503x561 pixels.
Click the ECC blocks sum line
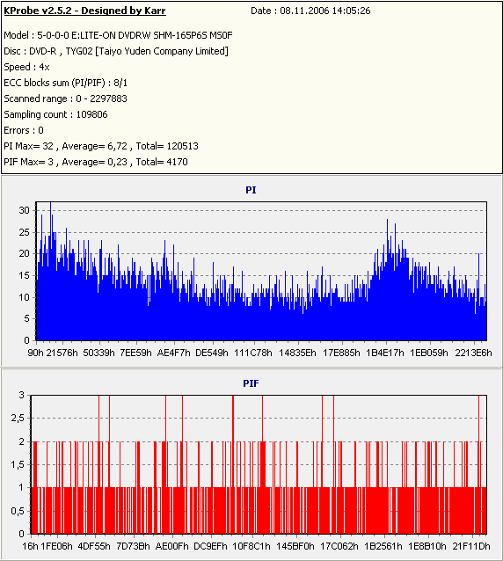(x=65, y=83)
